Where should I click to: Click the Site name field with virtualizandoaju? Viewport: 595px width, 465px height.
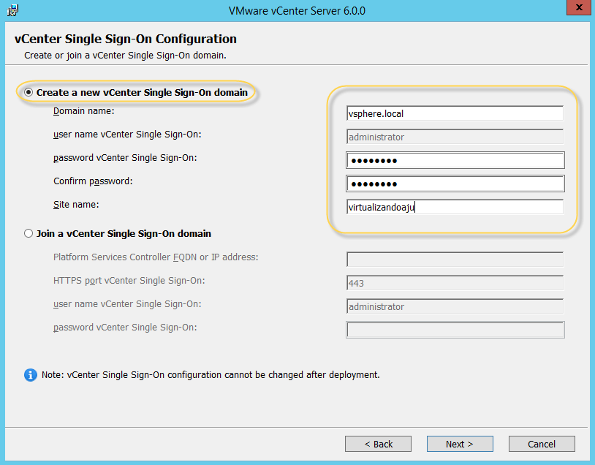coord(454,208)
